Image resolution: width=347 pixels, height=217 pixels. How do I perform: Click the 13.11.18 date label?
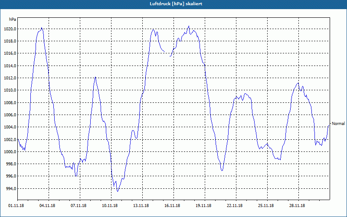[x=141, y=206]
